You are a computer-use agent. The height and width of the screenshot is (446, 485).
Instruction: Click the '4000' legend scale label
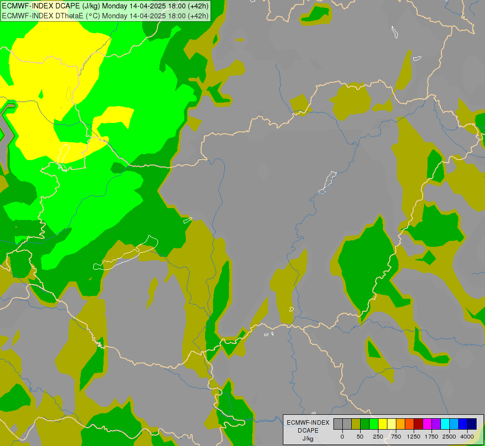pos(467,437)
